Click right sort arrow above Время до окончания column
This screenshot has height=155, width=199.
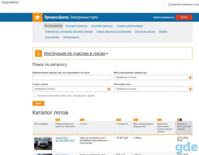161,120
